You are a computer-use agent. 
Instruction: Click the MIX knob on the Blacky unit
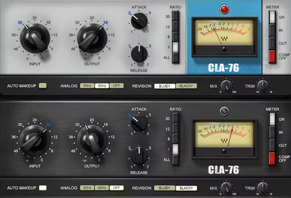pos(226,188)
